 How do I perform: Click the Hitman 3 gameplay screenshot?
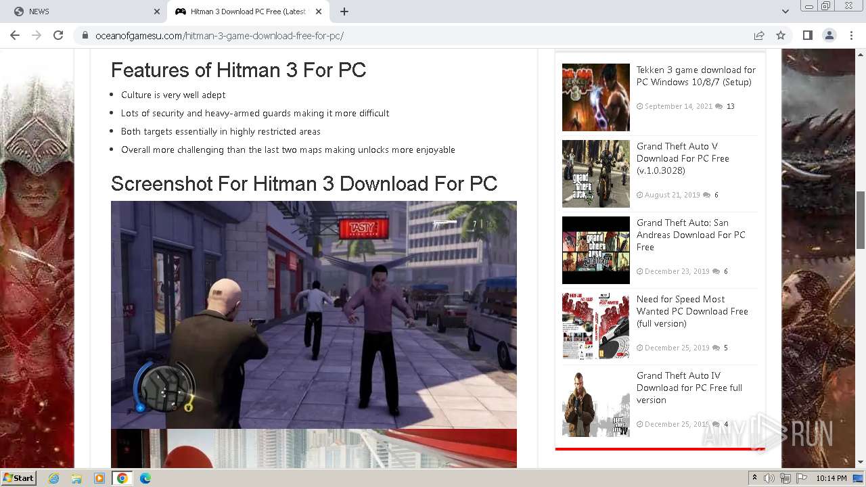(314, 315)
